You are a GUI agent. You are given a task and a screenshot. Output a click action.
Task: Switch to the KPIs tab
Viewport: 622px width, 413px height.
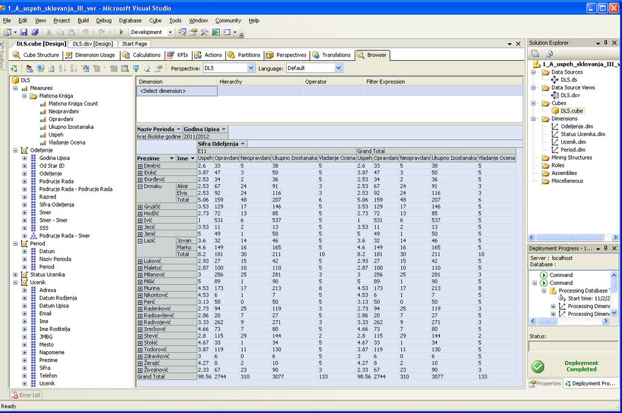[x=177, y=55]
